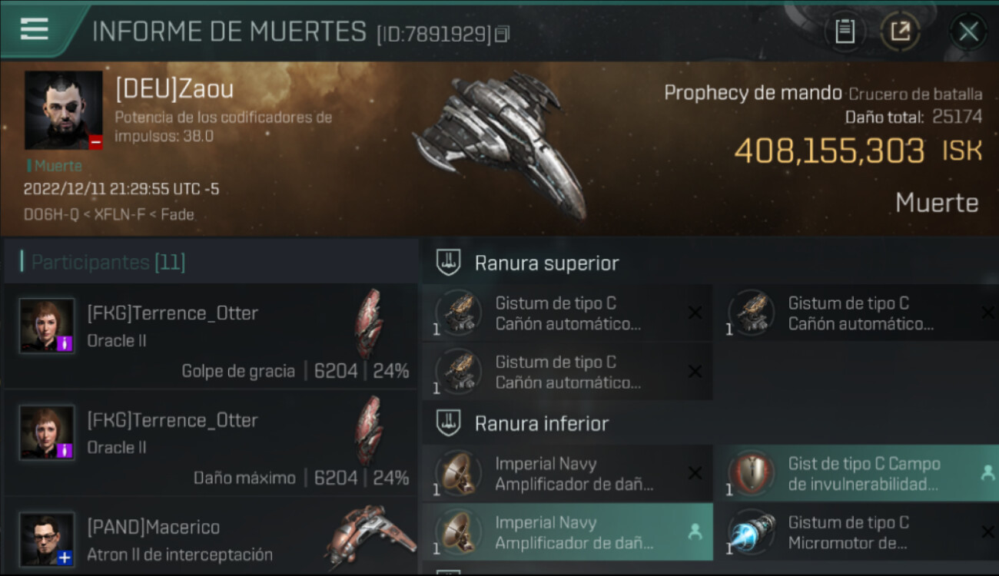Screen dimensions: 999x576
Task: Select Terrence_Otter Daño máximo entry
Action: [210, 443]
